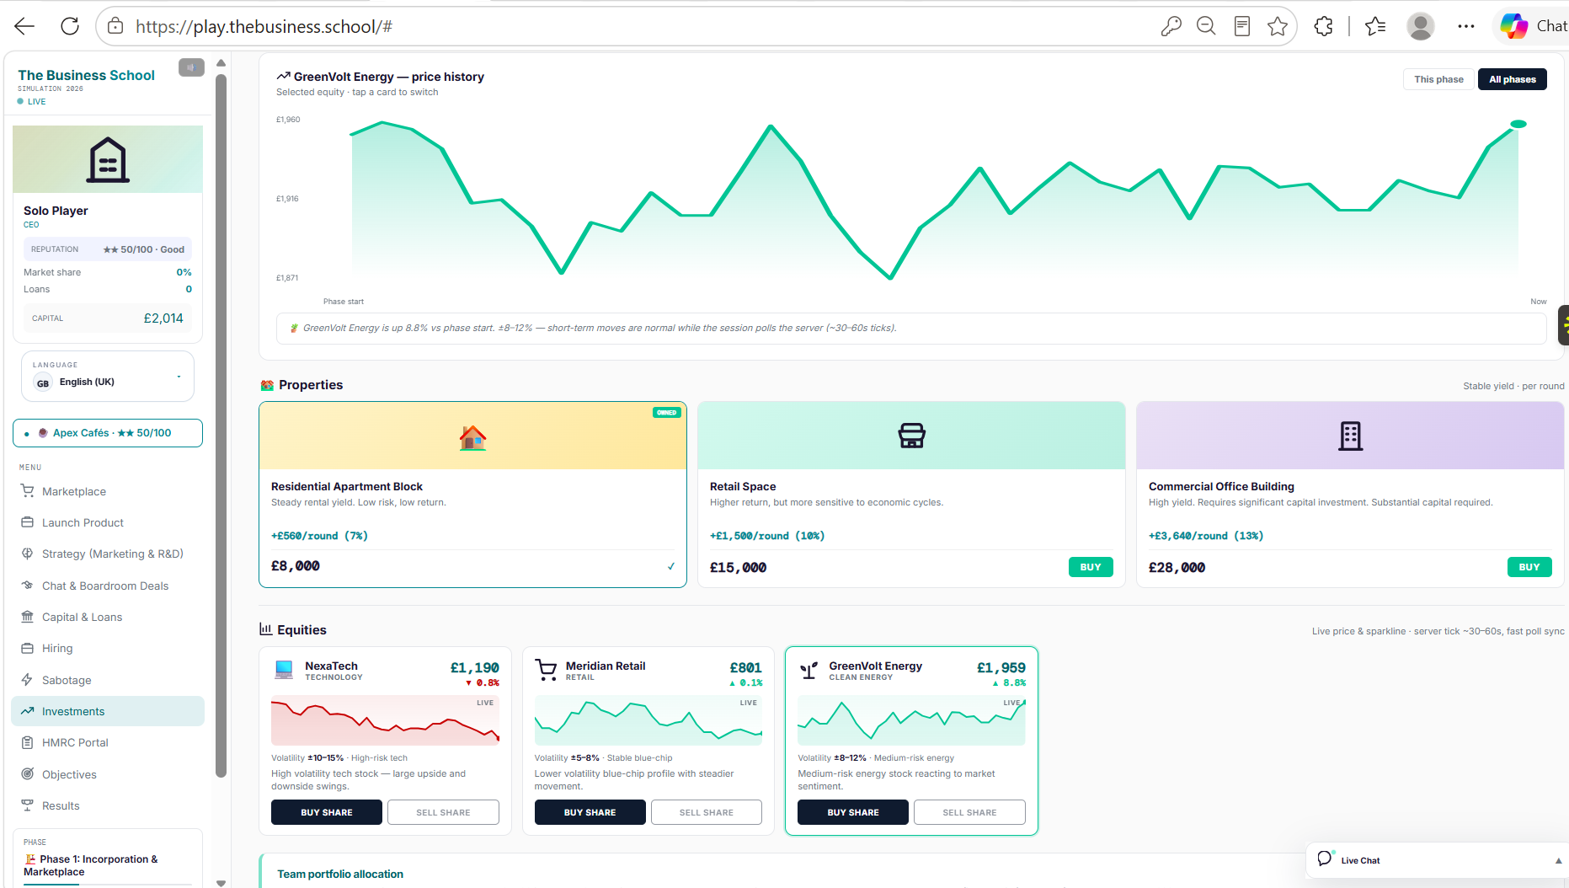Click the reputation 50/100 Good badge
This screenshot has height=888, width=1569.
point(108,249)
